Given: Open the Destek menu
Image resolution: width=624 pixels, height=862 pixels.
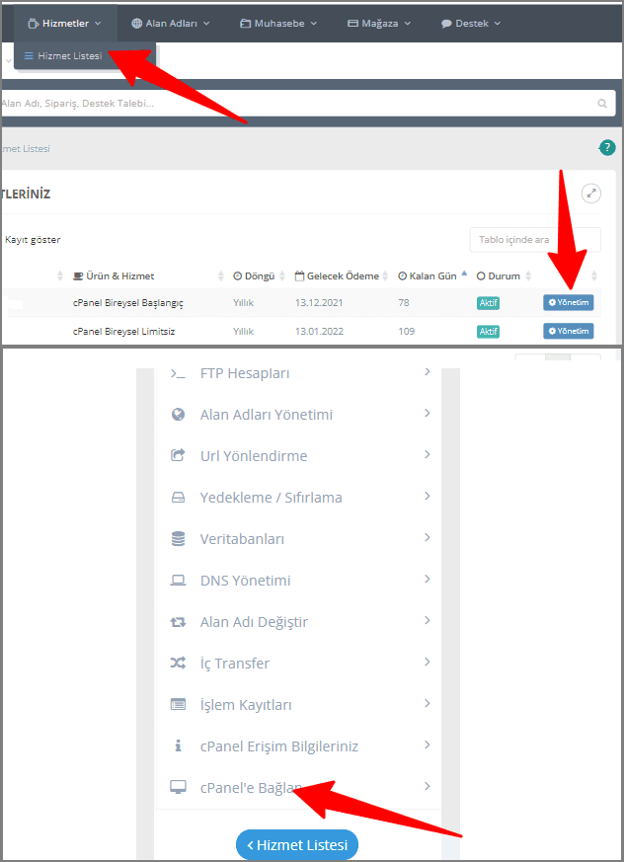Looking at the screenshot, I should pos(471,24).
